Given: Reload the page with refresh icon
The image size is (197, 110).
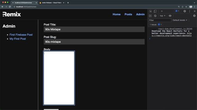Looking at the screenshot, I should 10,7.
